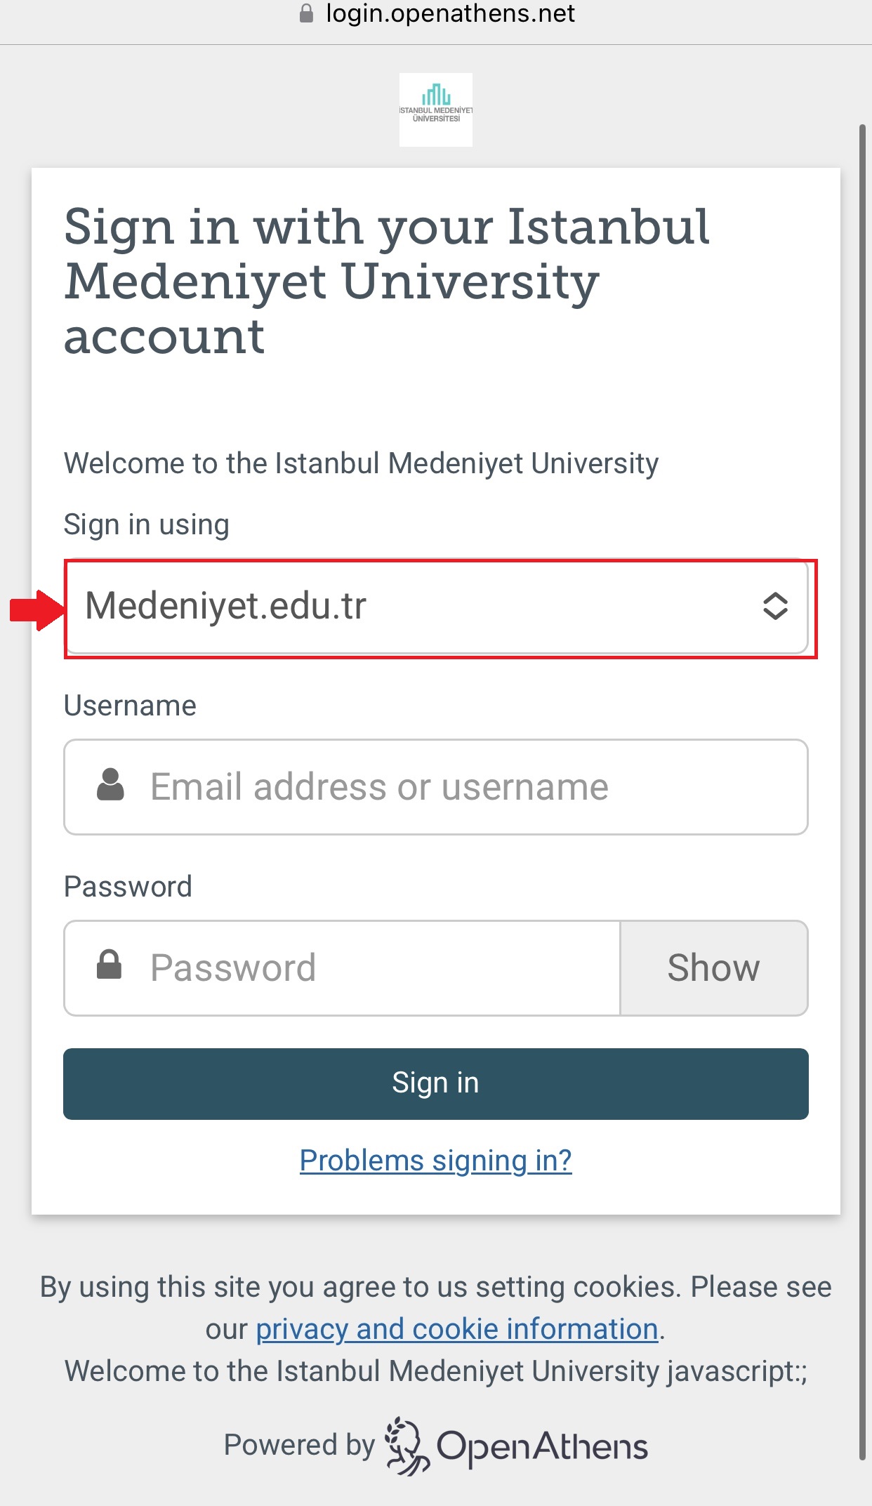Open the Problems signing in? link

pyautogui.click(x=435, y=1161)
